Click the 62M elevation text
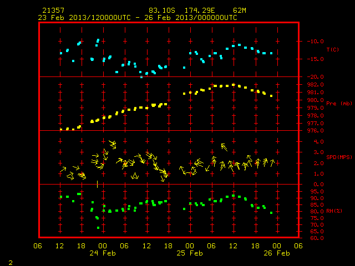The image size is (355, 266). (x=239, y=11)
